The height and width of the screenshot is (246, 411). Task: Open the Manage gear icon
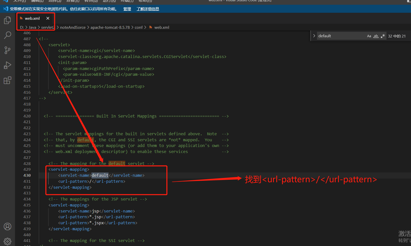click(7, 241)
